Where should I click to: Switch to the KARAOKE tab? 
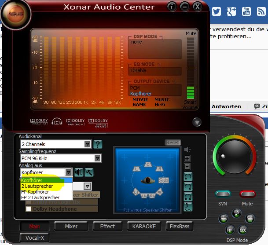pos(144,226)
